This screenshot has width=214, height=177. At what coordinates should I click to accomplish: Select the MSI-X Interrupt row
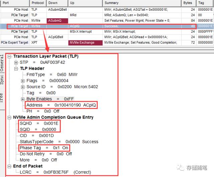[107, 32]
